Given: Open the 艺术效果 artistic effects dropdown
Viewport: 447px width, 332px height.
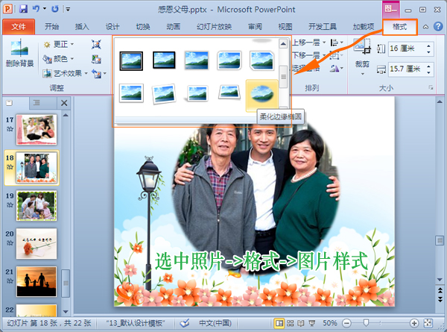Looking at the screenshot, I should (66, 73).
